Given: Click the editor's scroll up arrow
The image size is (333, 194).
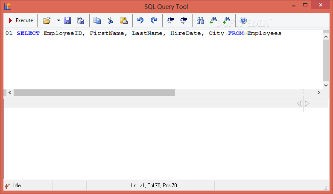Looking at the screenshot, I should click(x=326, y=37).
